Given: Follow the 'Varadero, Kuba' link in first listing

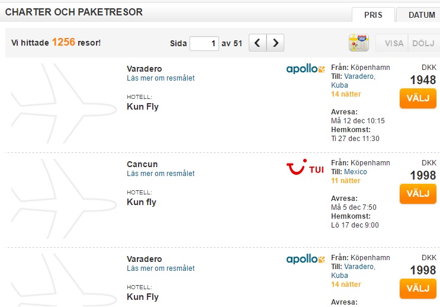Looking at the screenshot, I should (354, 81).
